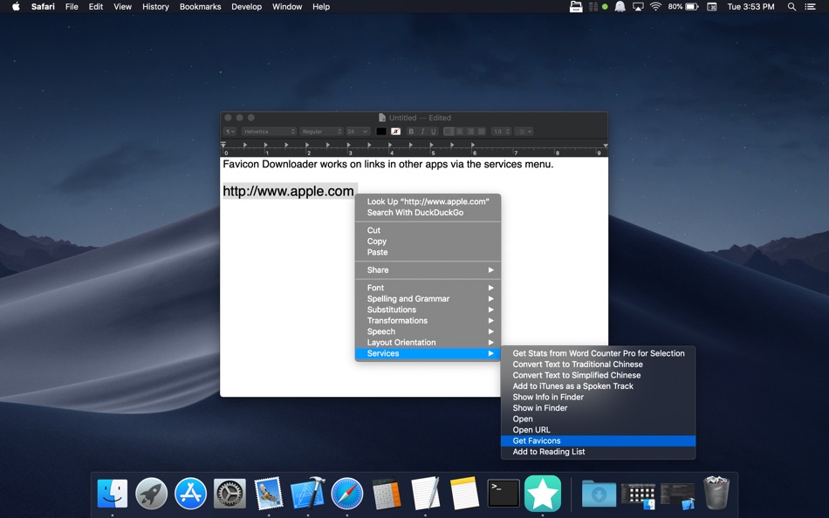Image resolution: width=829 pixels, height=518 pixels.
Task: Open Mail stamp icon in dock
Action: [269, 494]
